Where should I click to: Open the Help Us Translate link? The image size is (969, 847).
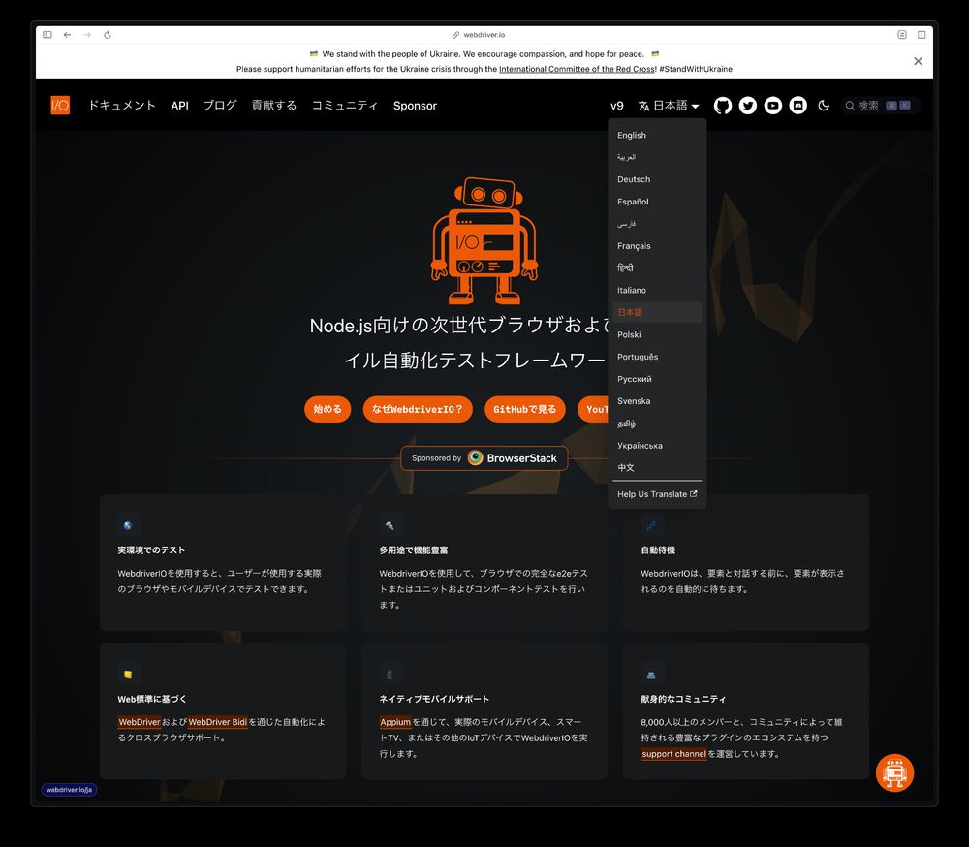coord(657,494)
